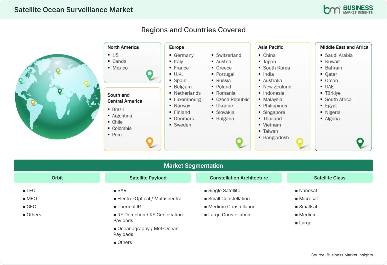This screenshot has width=387, height=265.
Task: Click SAR under Satellite Payload
Action: pyautogui.click(x=122, y=191)
